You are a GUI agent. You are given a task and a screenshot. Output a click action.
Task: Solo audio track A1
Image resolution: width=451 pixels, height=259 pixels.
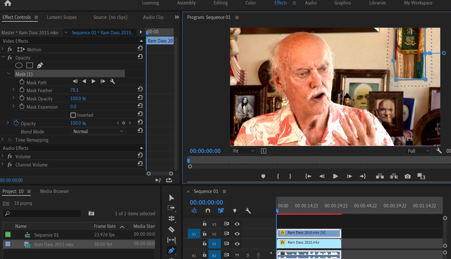[x=248, y=255]
